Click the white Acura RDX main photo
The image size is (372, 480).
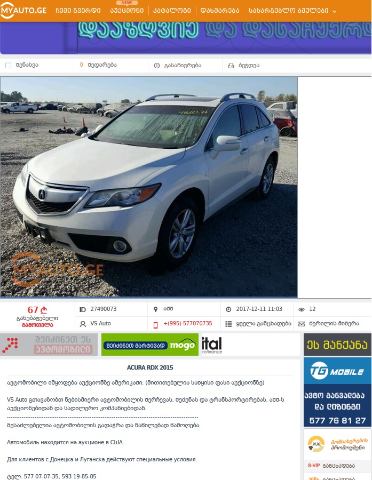coord(149,187)
